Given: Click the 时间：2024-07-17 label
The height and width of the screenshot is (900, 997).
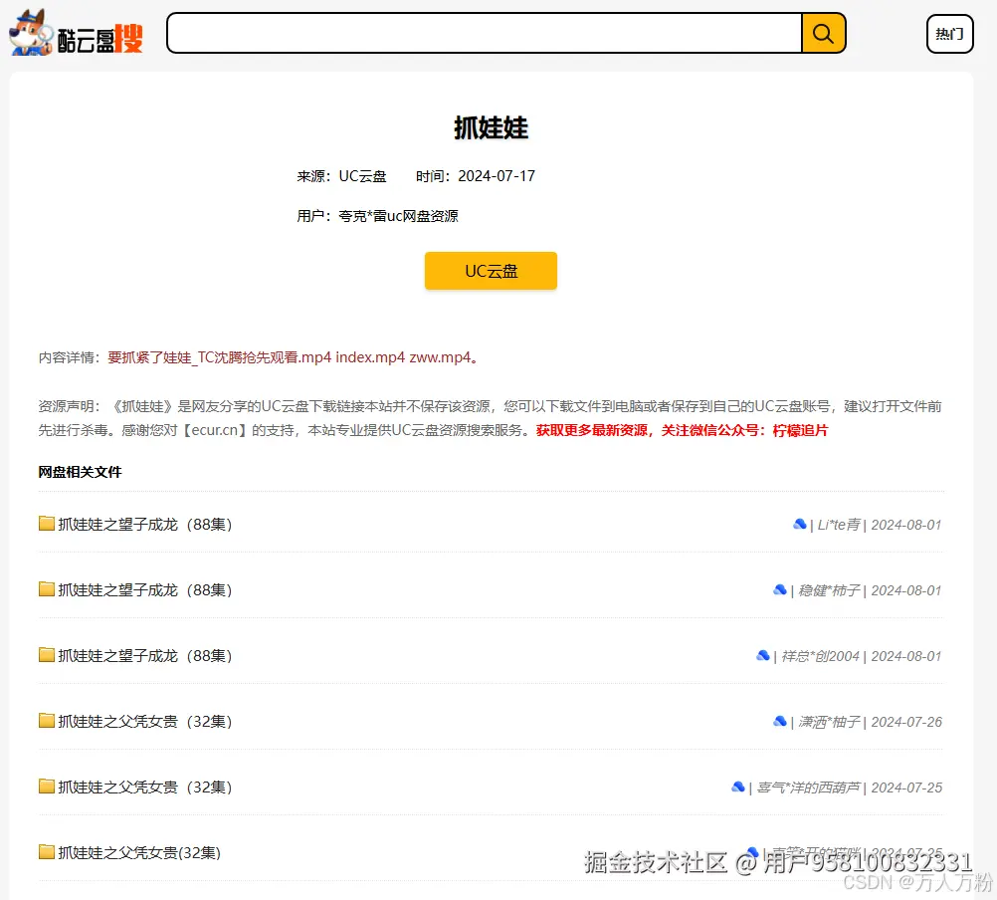Looking at the screenshot, I should coord(476,176).
